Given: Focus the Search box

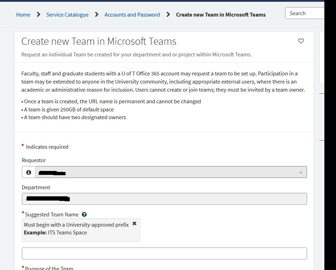Looking at the screenshot, I should pyautogui.click(x=305, y=13).
